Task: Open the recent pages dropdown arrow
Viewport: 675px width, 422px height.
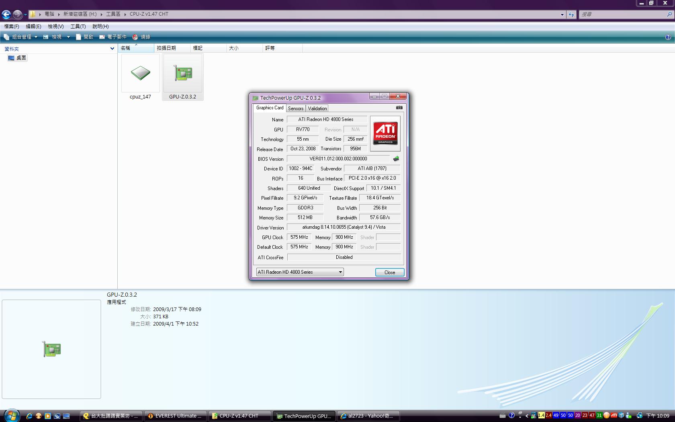Action: pos(25,15)
